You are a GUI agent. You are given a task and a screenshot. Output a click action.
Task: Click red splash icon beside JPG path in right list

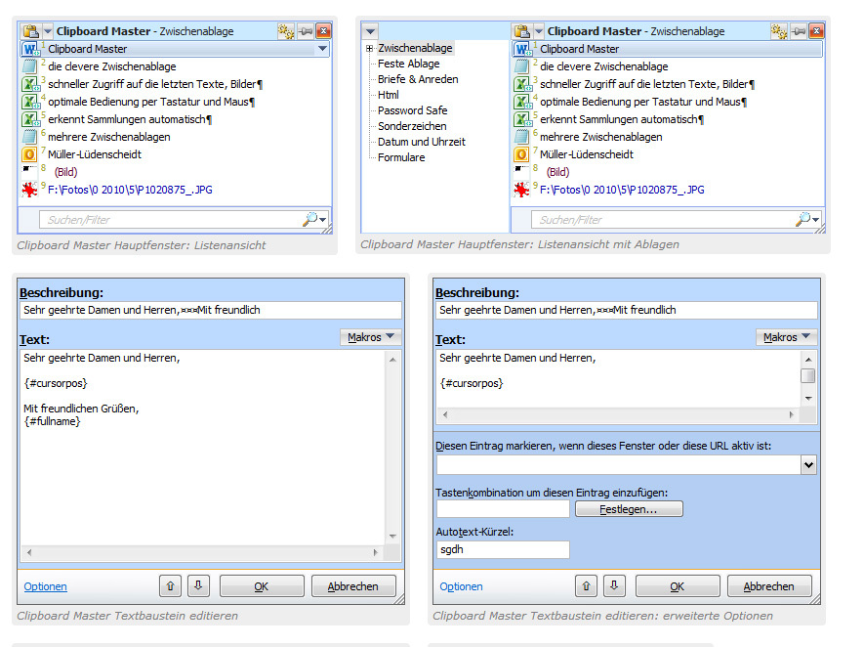click(x=521, y=190)
